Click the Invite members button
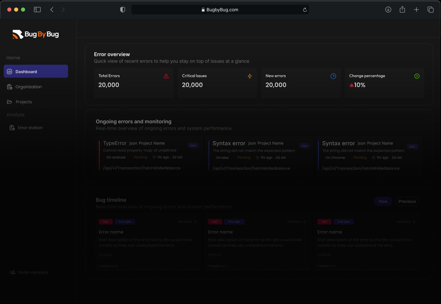 (29, 272)
